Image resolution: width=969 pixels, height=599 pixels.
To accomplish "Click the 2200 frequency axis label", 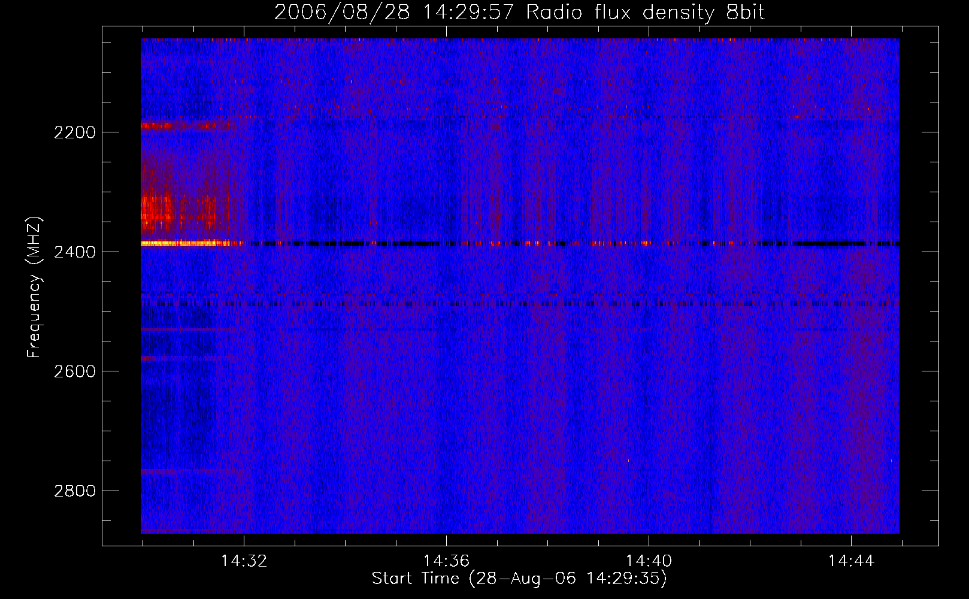I will [75, 132].
